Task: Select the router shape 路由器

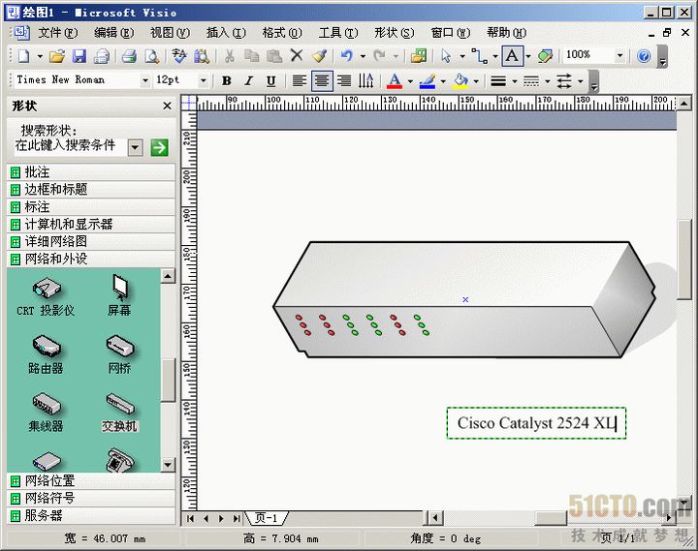Action: coord(46,354)
